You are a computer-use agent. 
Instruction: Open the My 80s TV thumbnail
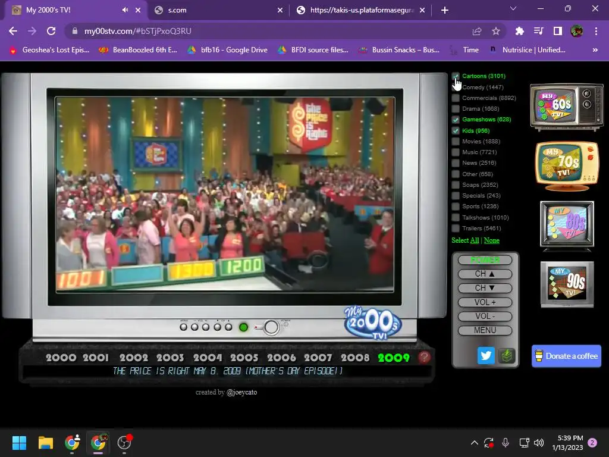[x=567, y=226]
